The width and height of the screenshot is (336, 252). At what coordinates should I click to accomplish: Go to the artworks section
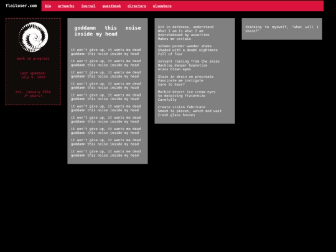pos(66,6)
